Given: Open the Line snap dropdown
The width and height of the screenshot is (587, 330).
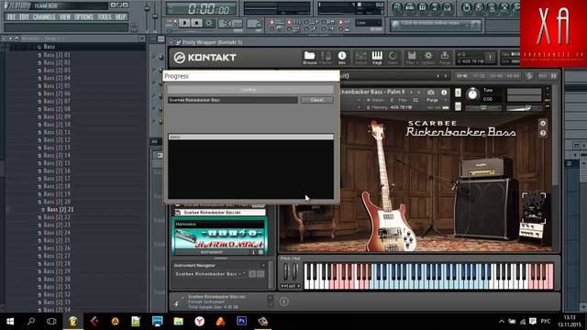Looking at the screenshot, I should (x=369, y=23).
